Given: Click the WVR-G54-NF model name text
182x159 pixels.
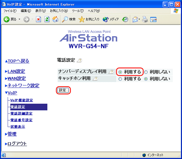Looking at the screenshot, I should click(x=89, y=46).
